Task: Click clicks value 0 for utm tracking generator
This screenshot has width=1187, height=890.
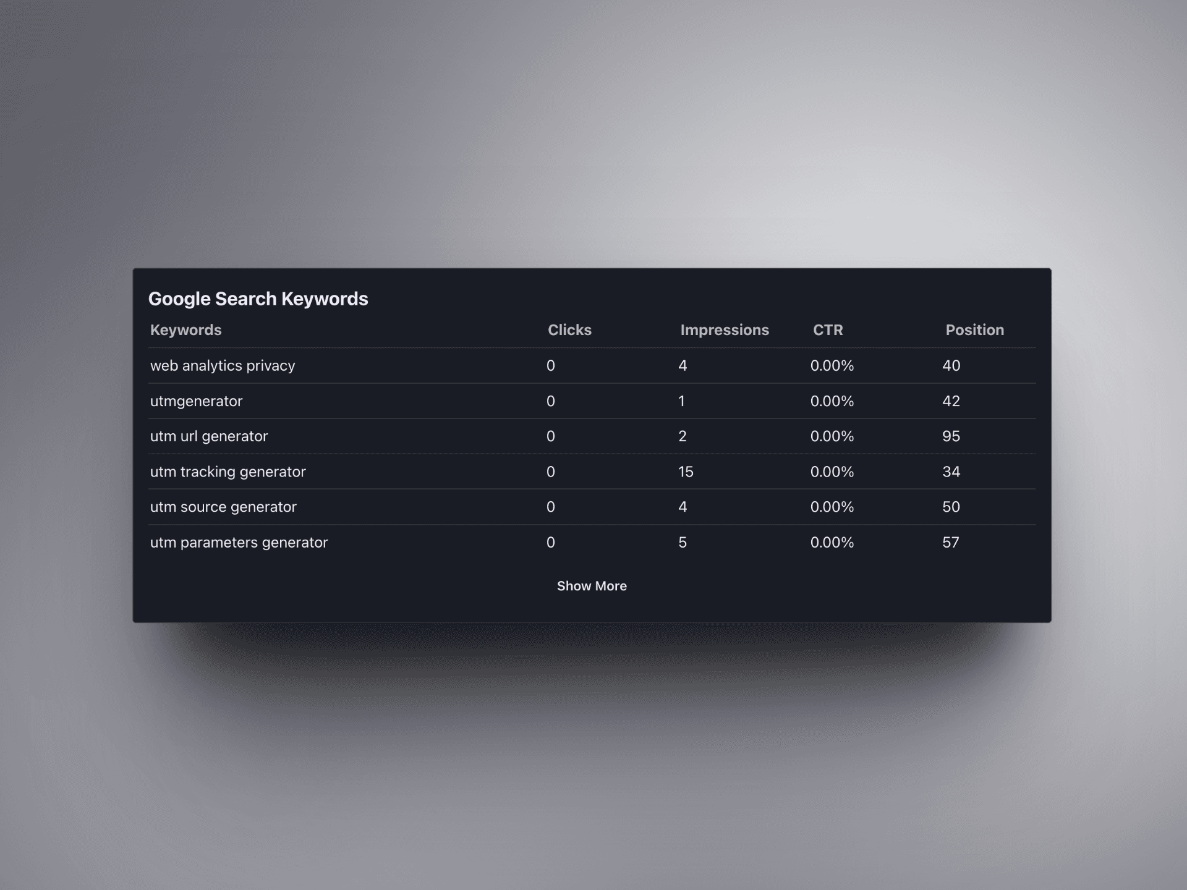Action: coord(551,472)
